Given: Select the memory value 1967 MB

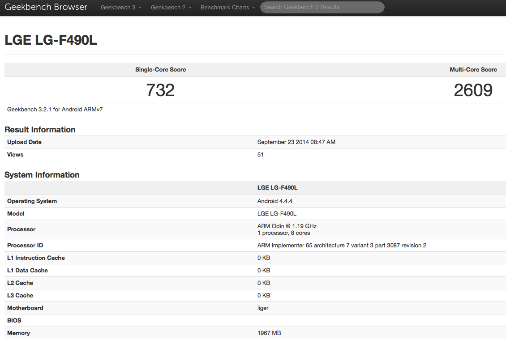Looking at the screenshot, I should click(x=269, y=333).
